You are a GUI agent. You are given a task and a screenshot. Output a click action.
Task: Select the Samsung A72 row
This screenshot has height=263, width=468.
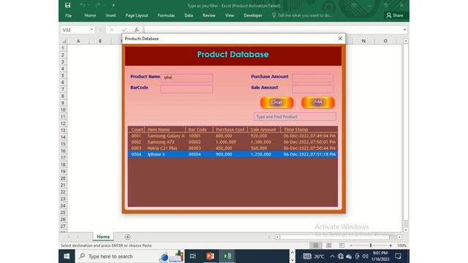[x=233, y=142]
